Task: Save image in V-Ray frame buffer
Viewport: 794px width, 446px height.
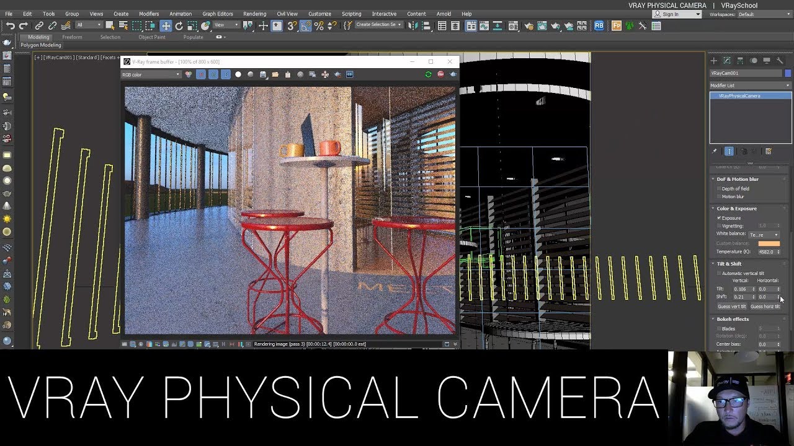Action: pyautogui.click(x=263, y=74)
